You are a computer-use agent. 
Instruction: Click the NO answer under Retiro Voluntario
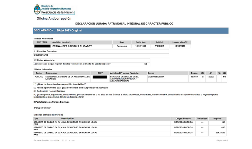click(146, 64)
